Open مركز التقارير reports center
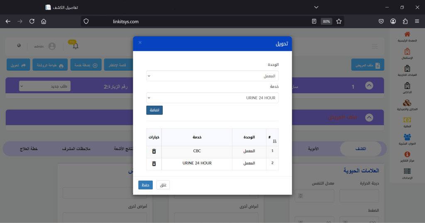This screenshot has height=223, width=425. [x=407, y=154]
